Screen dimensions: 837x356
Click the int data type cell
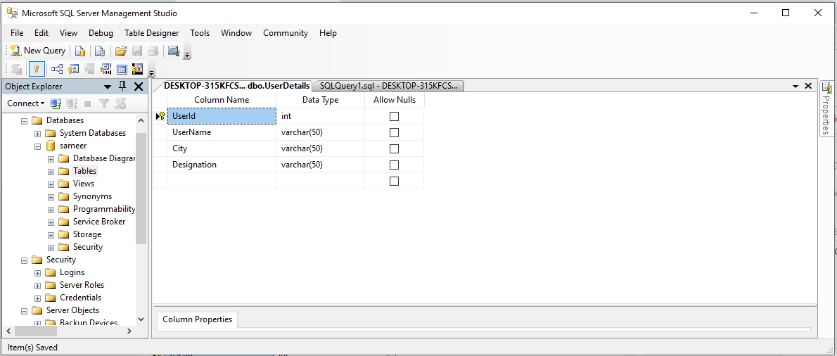pos(320,116)
